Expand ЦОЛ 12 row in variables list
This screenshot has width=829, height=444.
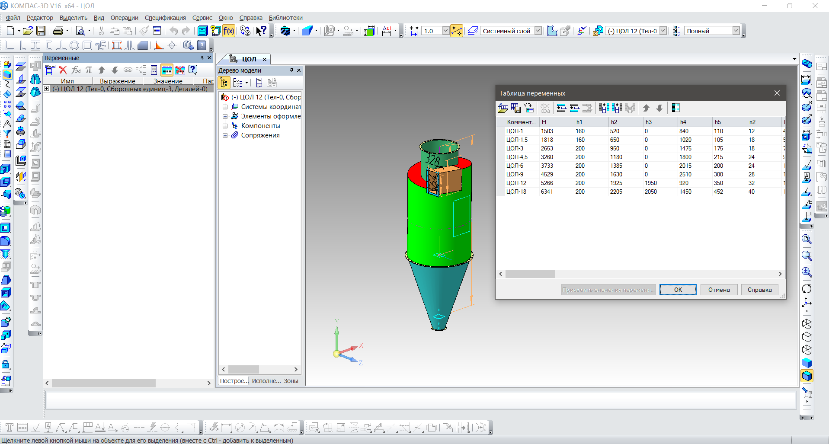coord(47,89)
